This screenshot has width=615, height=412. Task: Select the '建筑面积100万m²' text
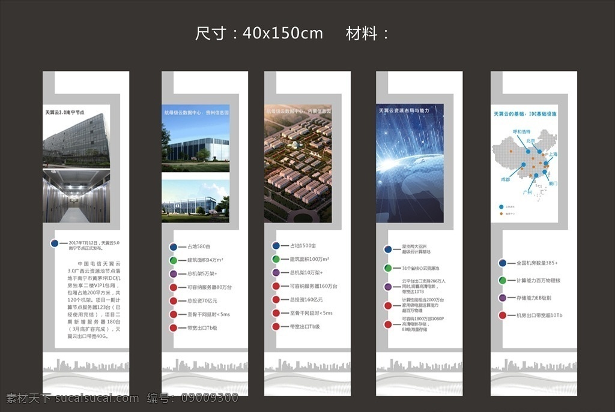click(x=309, y=259)
